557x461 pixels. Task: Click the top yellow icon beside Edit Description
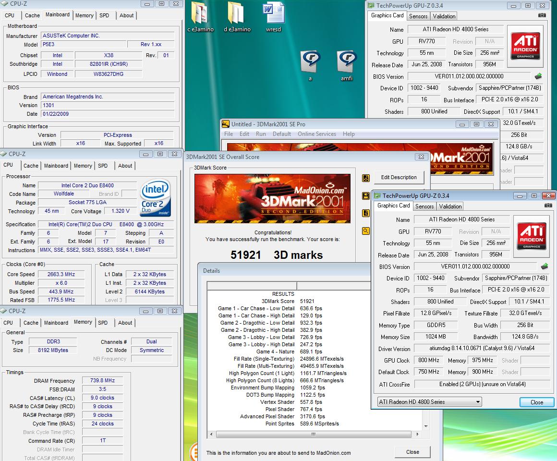point(366,178)
